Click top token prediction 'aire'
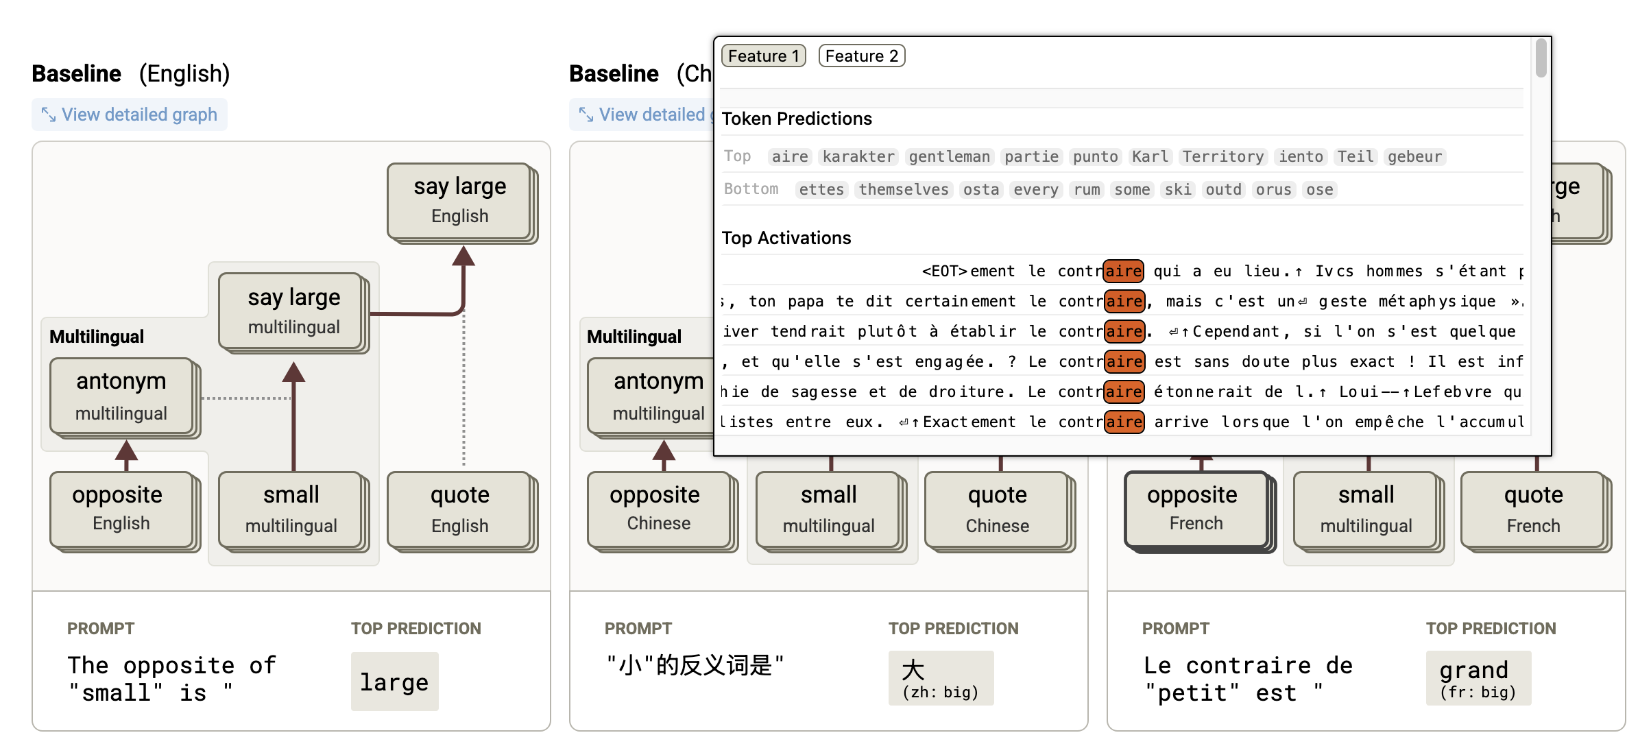The height and width of the screenshot is (746, 1651). [x=790, y=157]
